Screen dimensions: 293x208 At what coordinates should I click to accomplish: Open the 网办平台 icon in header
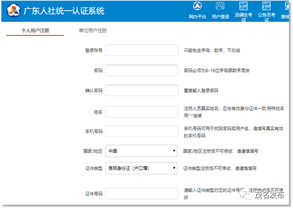(x=197, y=6)
